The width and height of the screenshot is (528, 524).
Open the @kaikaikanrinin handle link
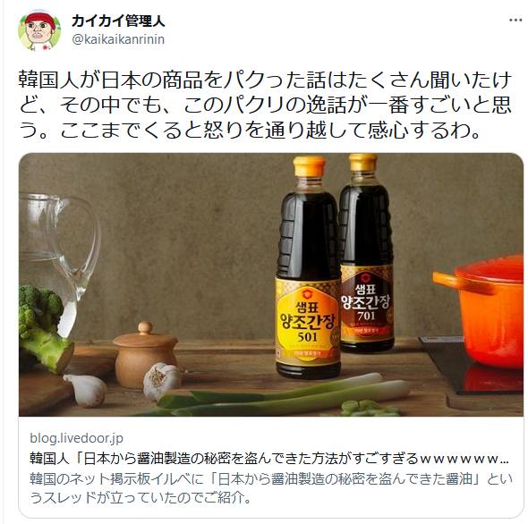(x=118, y=39)
